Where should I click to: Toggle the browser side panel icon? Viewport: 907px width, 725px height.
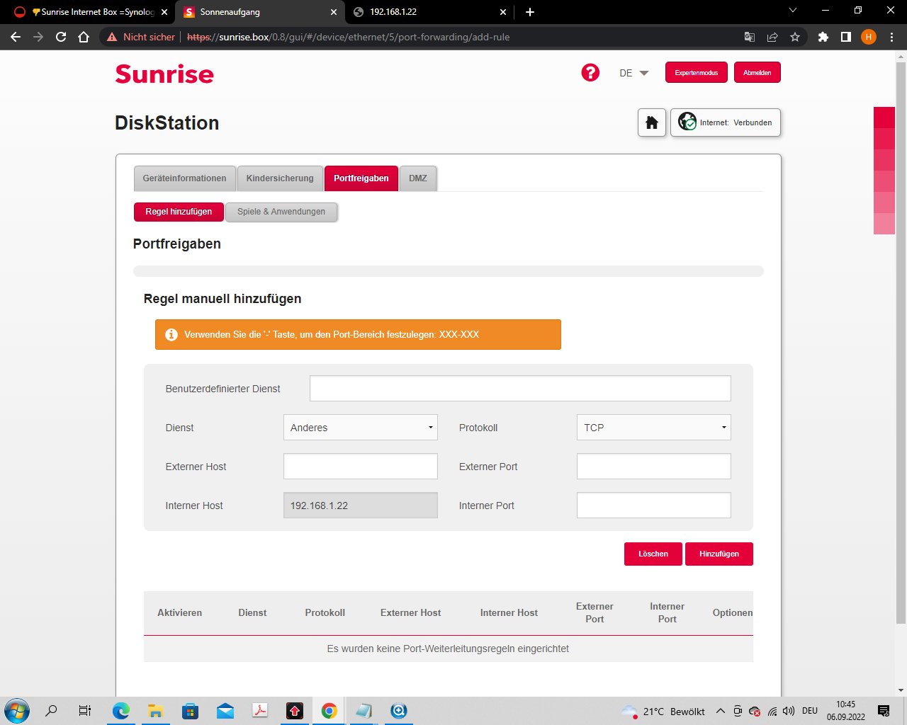click(x=846, y=37)
